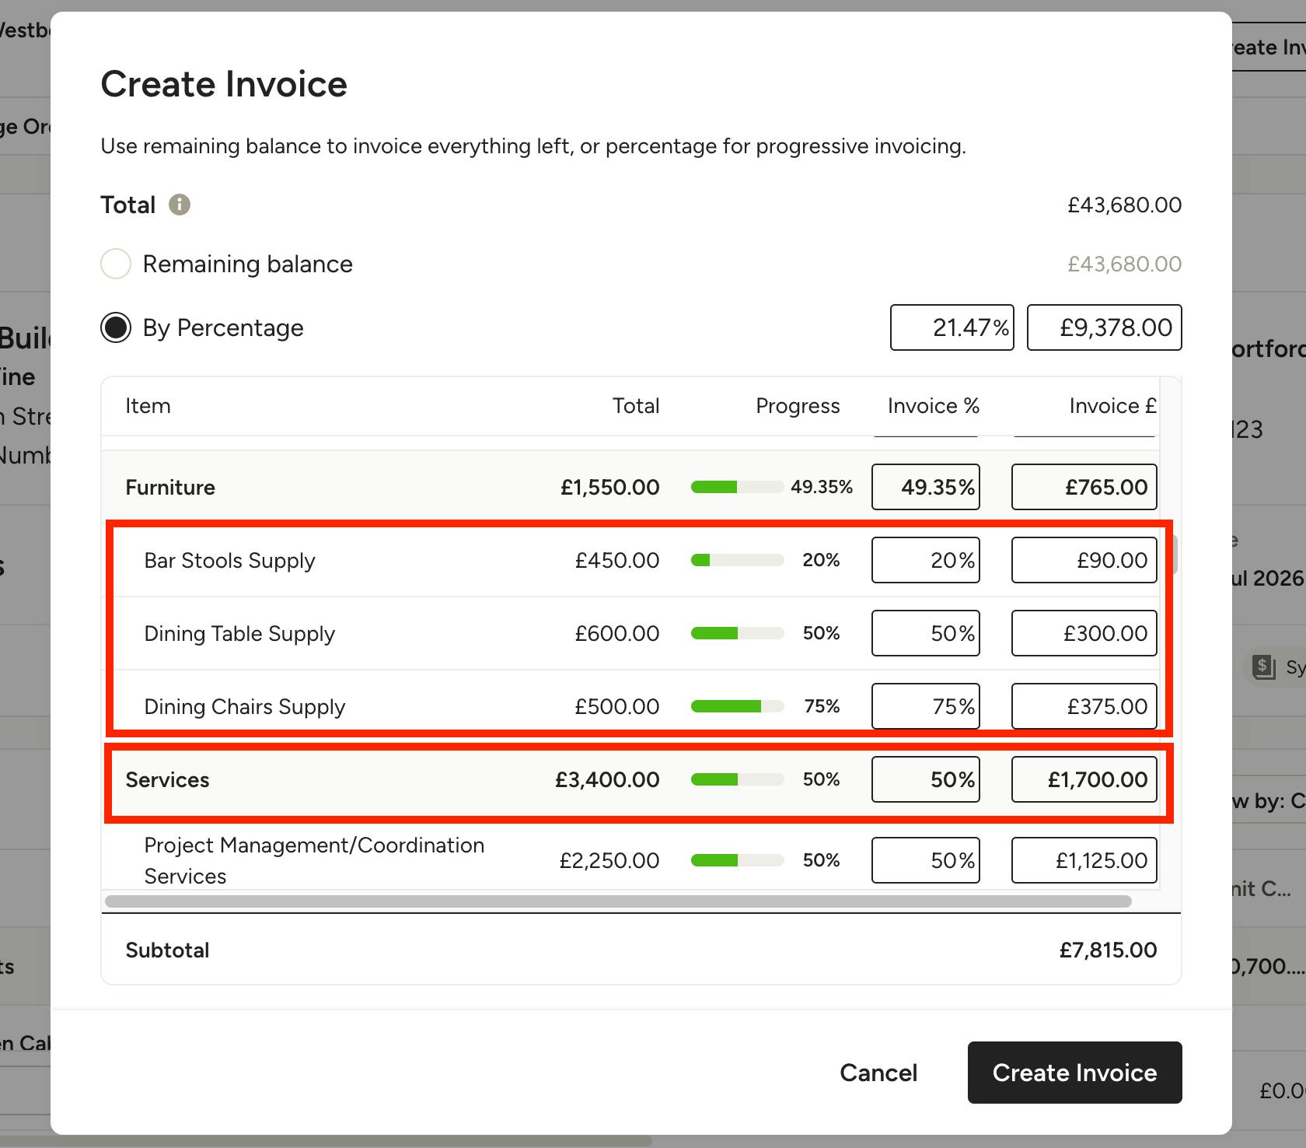Edit Bar Stools Supply £90.00 amount field
The width and height of the screenshot is (1306, 1148).
point(1084,560)
